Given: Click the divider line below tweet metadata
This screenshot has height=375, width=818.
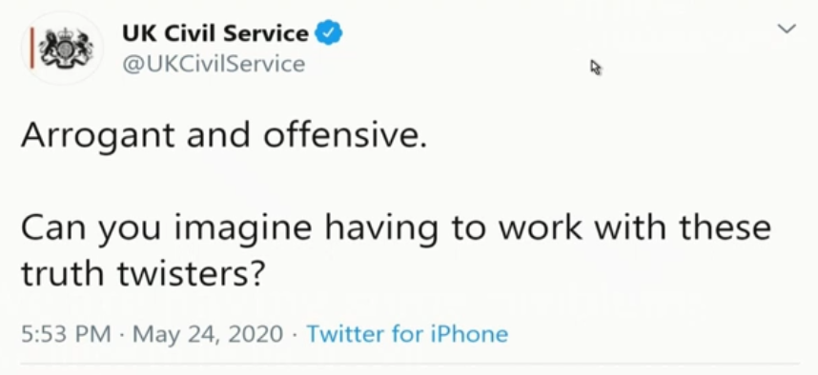Looking at the screenshot, I should [410, 363].
